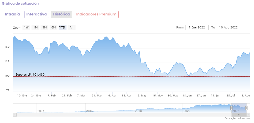Click the From date field

point(197,27)
